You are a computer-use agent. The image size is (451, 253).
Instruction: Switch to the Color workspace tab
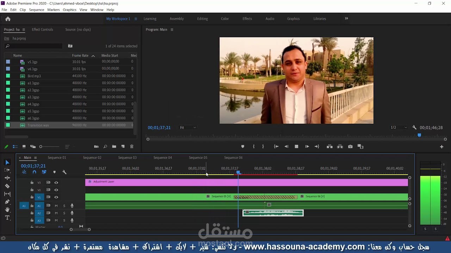point(224,19)
